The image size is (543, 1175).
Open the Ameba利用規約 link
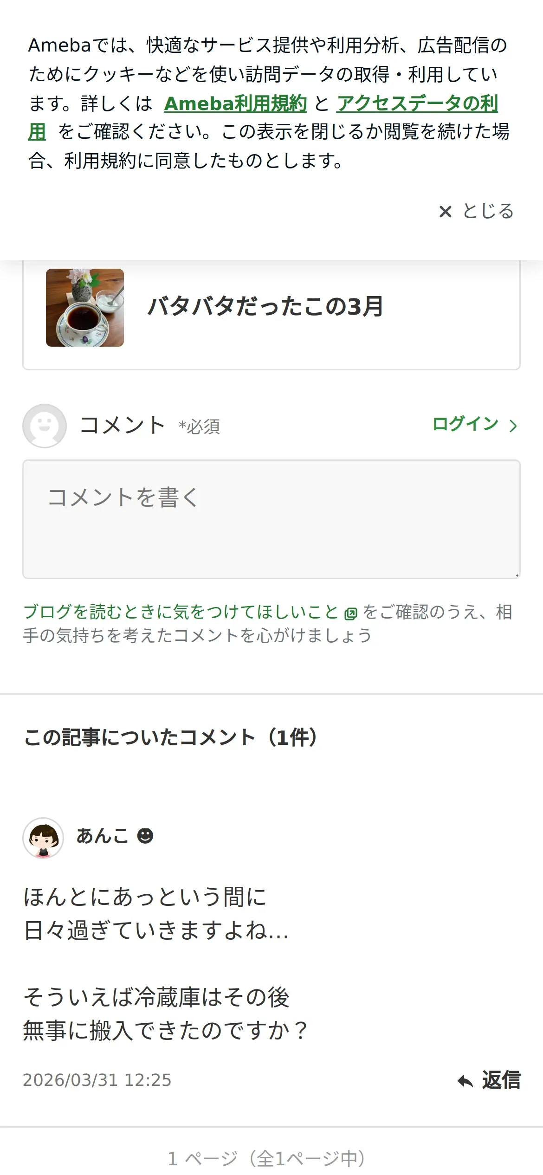pos(235,103)
